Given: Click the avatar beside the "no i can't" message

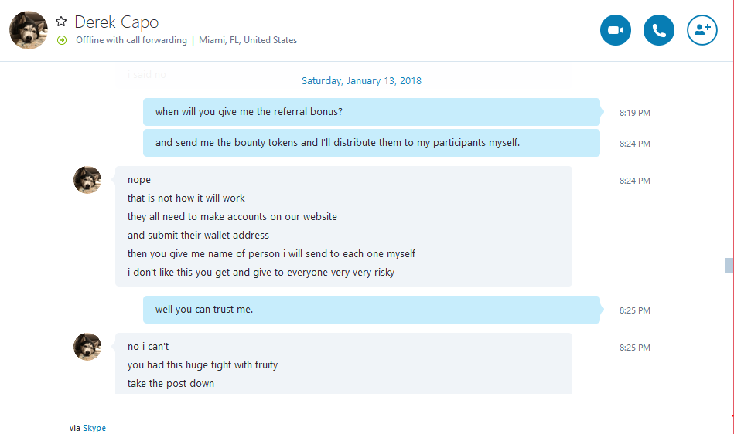Looking at the screenshot, I should [x=87, y=347].
